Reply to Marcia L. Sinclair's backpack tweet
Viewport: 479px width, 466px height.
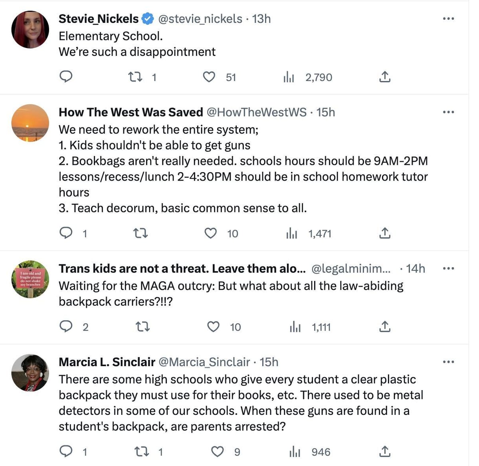click(67, 452)
